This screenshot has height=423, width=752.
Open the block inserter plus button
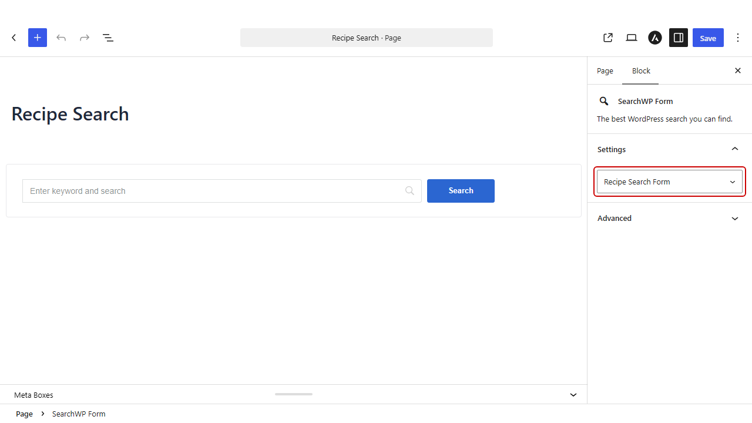[x=38, y=38]
